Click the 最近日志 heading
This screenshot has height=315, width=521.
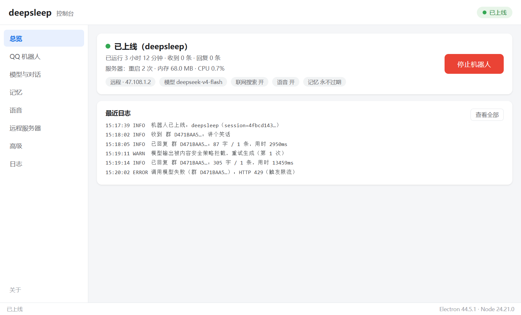[118, 113]
